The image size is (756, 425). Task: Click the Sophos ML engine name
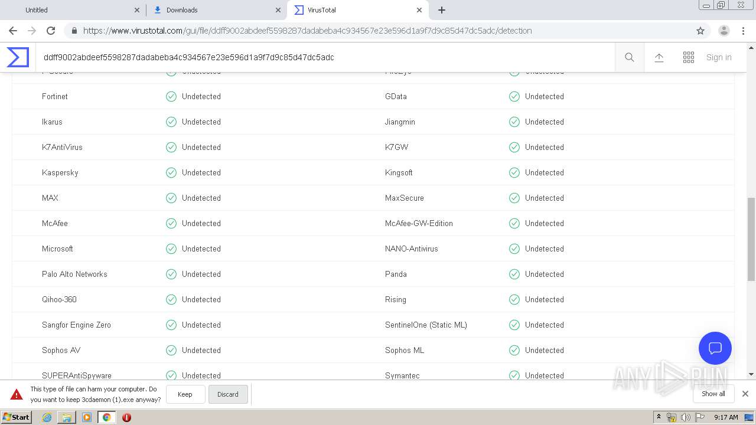point(405,350)
